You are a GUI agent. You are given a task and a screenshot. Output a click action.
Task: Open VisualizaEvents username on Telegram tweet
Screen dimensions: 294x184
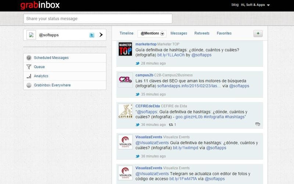(149, 168)
